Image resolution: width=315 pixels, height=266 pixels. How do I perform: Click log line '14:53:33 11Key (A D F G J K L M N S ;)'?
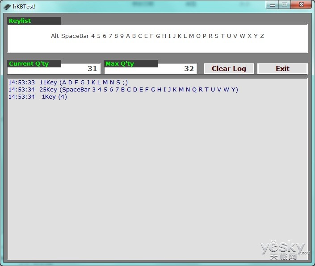pyautogui.click(x=68, y=83)
